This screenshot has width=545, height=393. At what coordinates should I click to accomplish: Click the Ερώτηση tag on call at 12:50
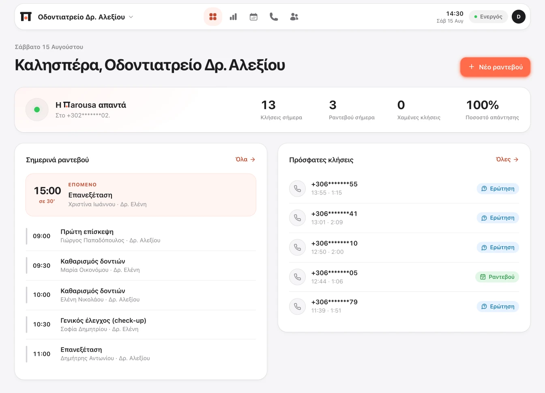[498, 247]
